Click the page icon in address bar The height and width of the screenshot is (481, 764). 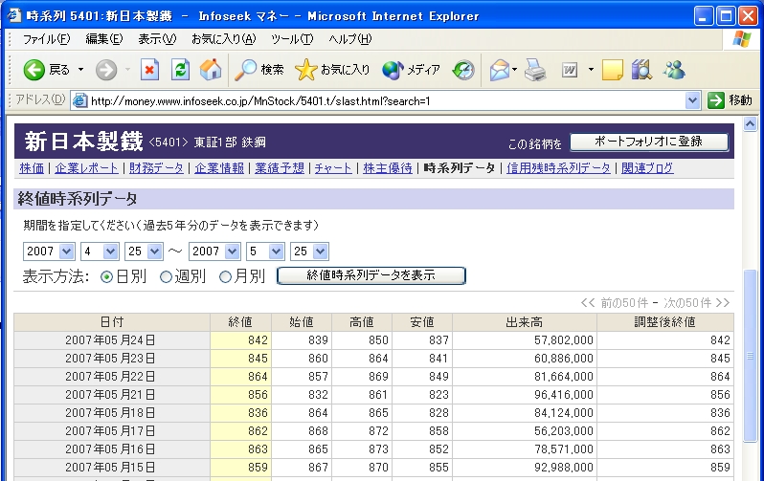click(79, 100)
